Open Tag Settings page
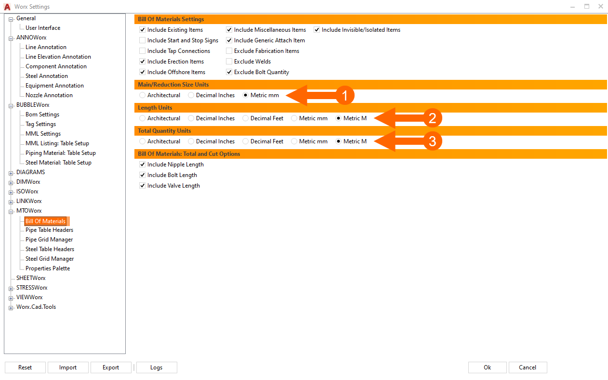This screenshot has height=380, width=608. pyautogui.click(x=40, y=124)
